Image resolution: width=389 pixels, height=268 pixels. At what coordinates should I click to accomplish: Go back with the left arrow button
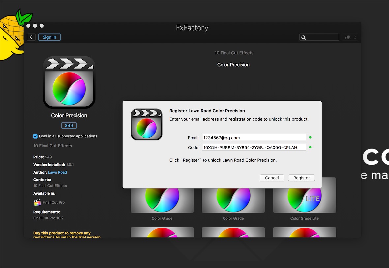(31, 37)
